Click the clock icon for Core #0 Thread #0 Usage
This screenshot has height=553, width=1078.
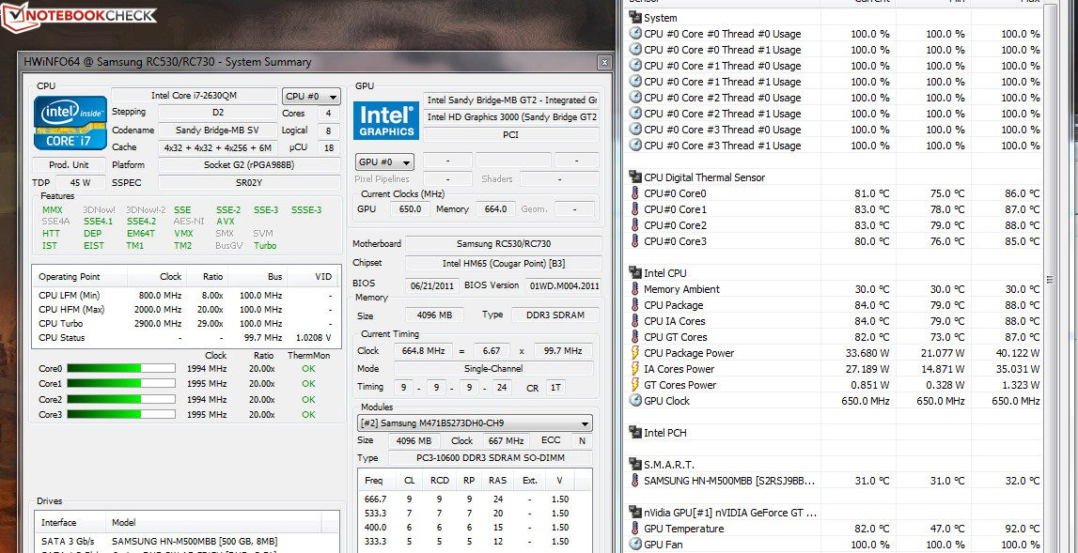[x=635, y=34]
